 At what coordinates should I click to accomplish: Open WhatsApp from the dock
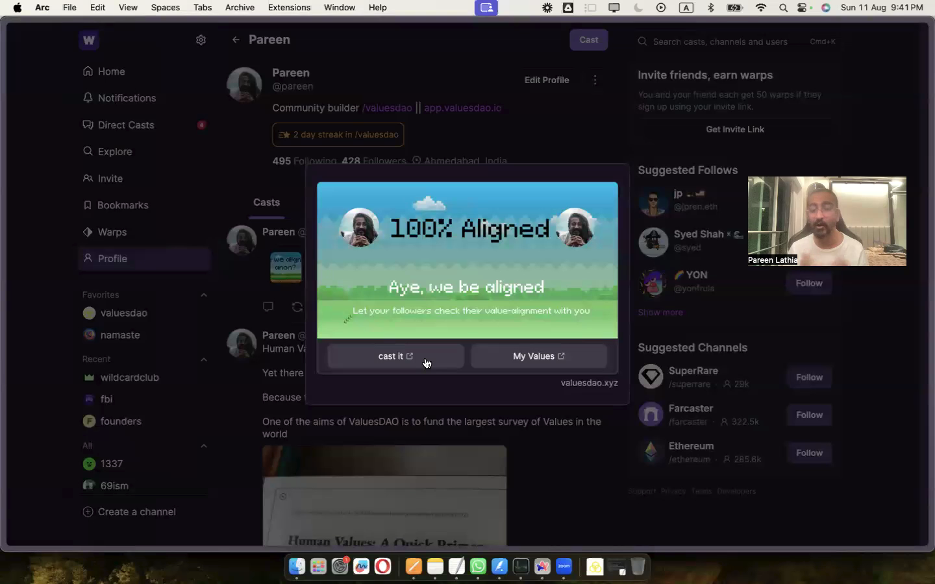point(478,566)
